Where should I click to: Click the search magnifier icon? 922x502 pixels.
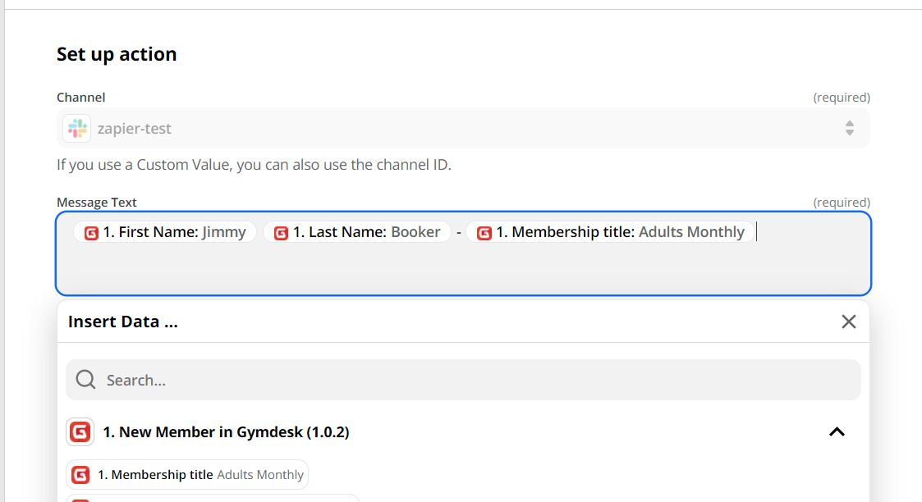(x=85, y=380)
